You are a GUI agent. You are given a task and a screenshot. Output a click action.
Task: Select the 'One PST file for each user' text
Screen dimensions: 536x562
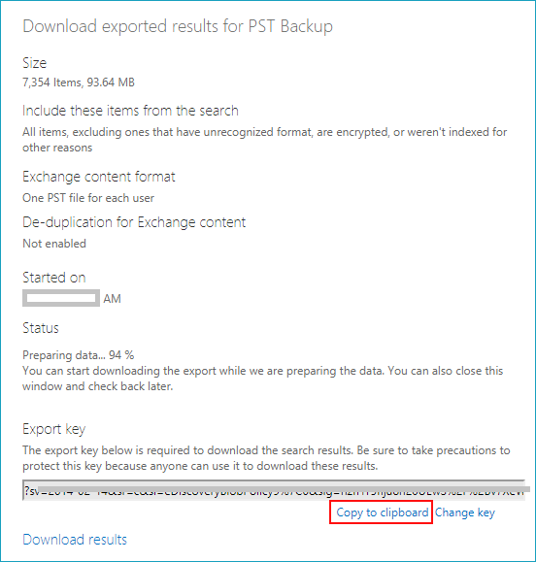click(x=88, y=198)
